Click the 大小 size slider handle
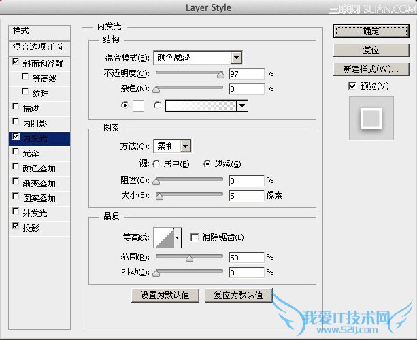Viewport: 417px width, 340px height. coord(160,197)
